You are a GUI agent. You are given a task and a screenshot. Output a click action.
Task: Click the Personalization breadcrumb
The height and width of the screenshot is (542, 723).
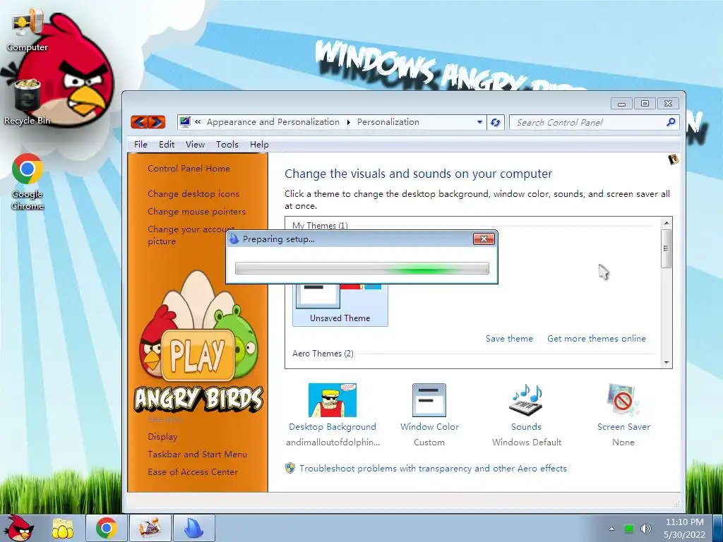point(388,121)
